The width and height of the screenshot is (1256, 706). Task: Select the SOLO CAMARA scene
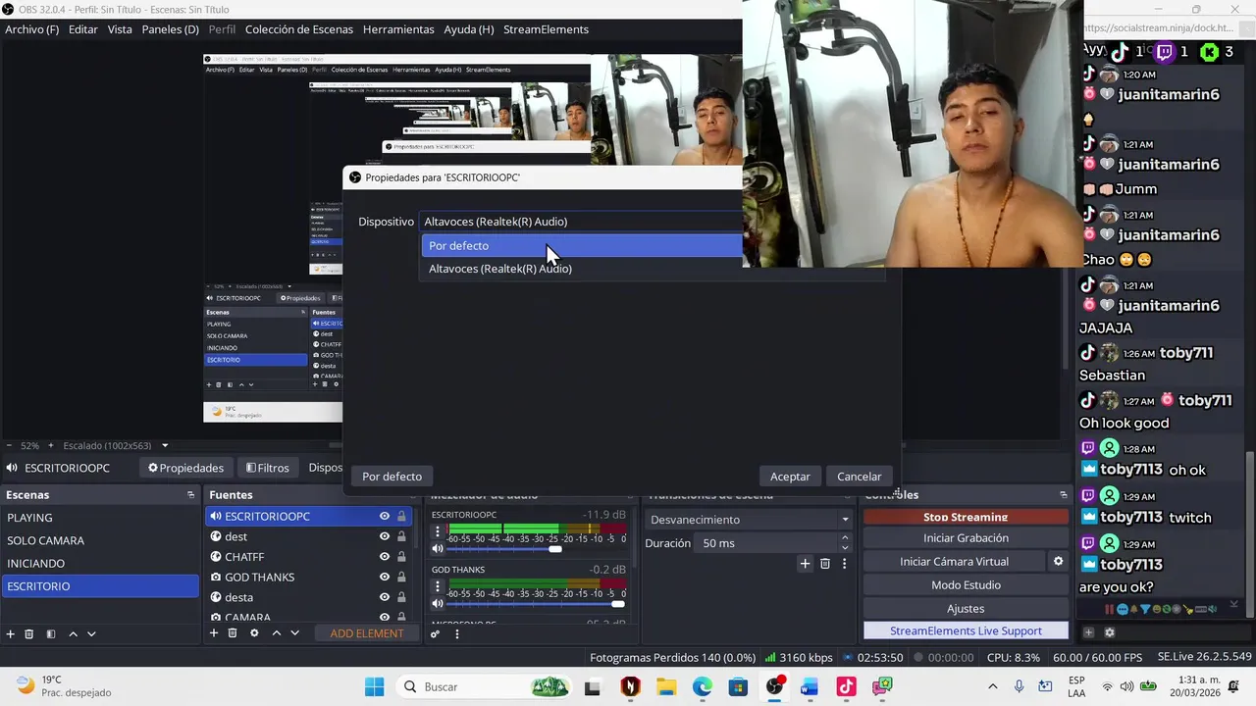coord(100,540)
